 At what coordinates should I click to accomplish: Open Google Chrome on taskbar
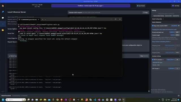57,100
